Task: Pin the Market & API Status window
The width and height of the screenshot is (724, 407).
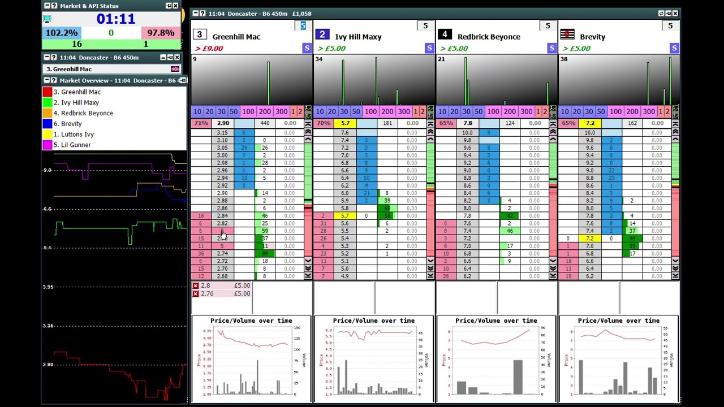Action: click(168, 6)
